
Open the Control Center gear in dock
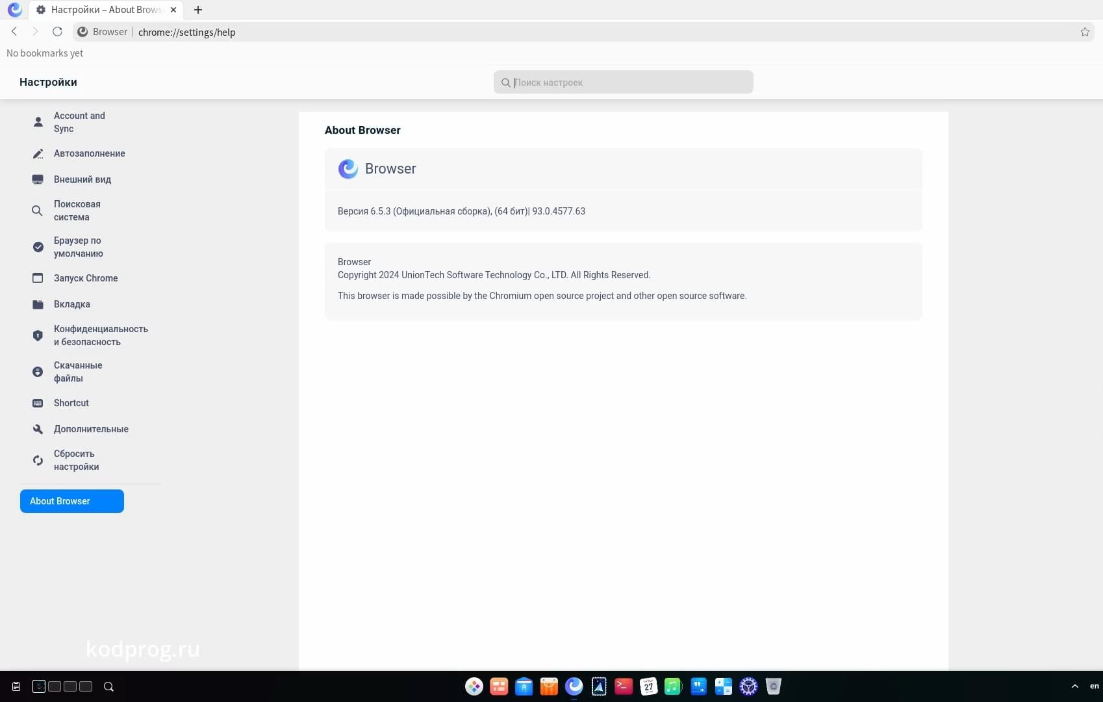tap(748, 686)
